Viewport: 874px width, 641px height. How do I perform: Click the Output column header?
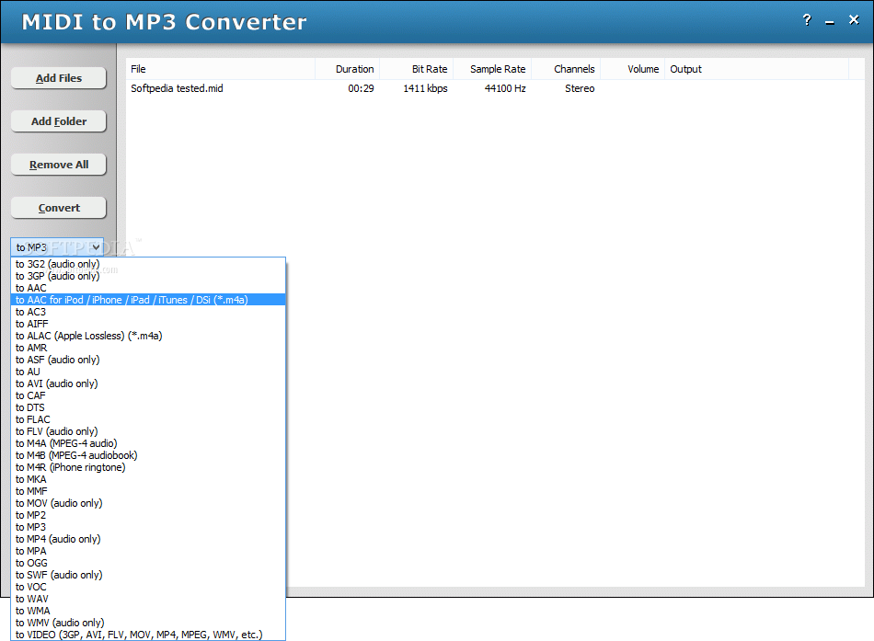tap(756, 69)
